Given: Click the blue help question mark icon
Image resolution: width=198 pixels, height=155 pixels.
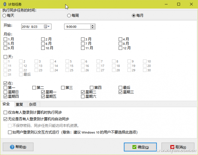Looking at the screenshot, I should [x=12, y=147].
